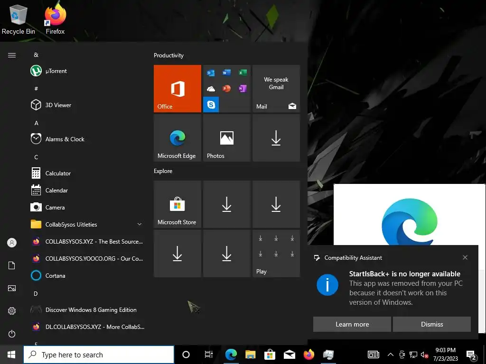
Task: Open the News and interests taskbar icon
Action: [374, 355]
